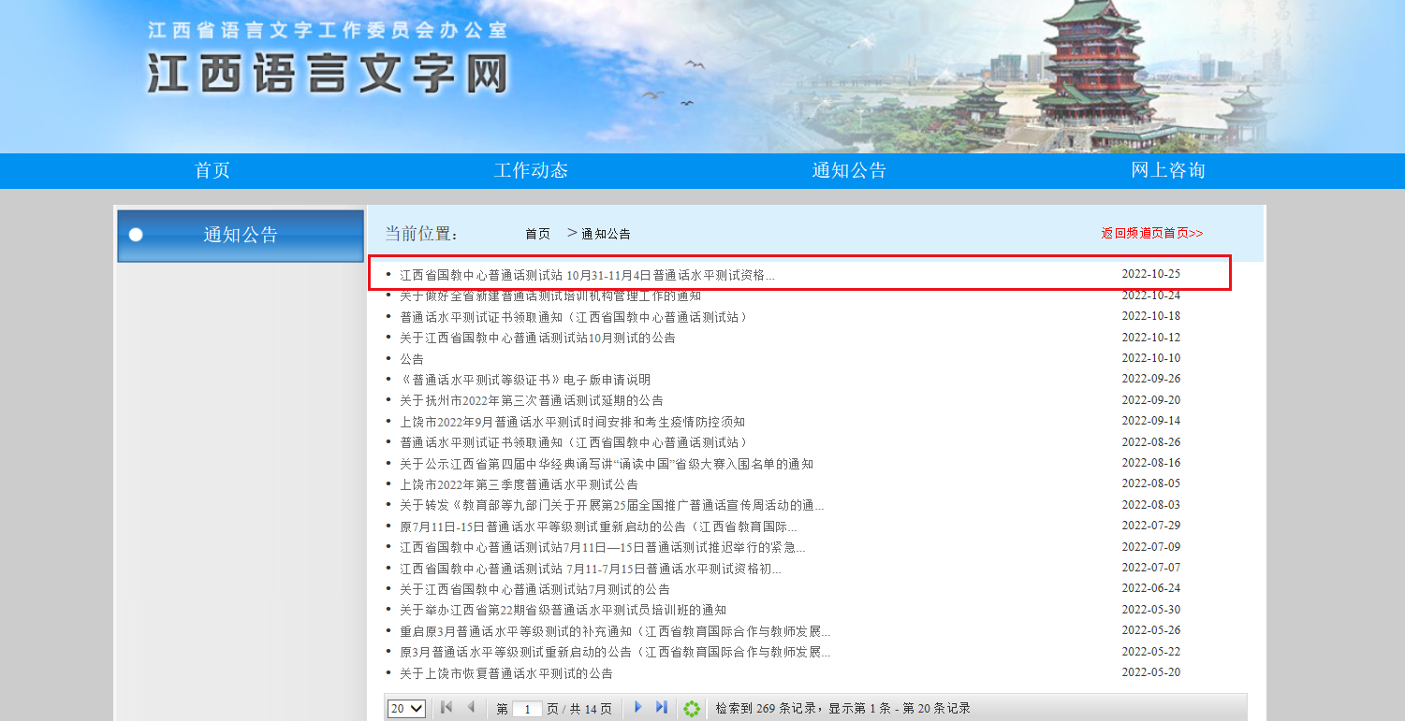Select 通知公告 in the top navigation bar
The width and height of the screenshot is (1405, 721).
pyautogui.click(x=849, y=170)
